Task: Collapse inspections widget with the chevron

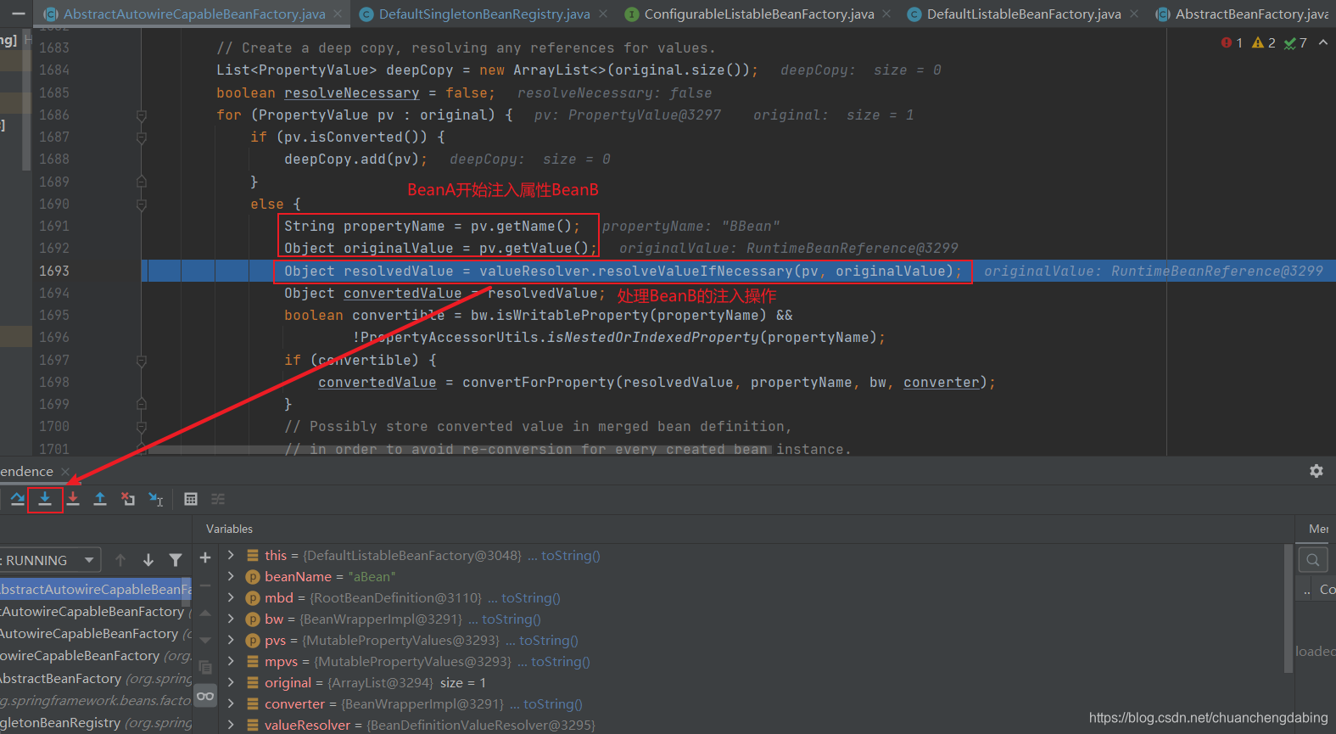Action: tap(1323, 42)
